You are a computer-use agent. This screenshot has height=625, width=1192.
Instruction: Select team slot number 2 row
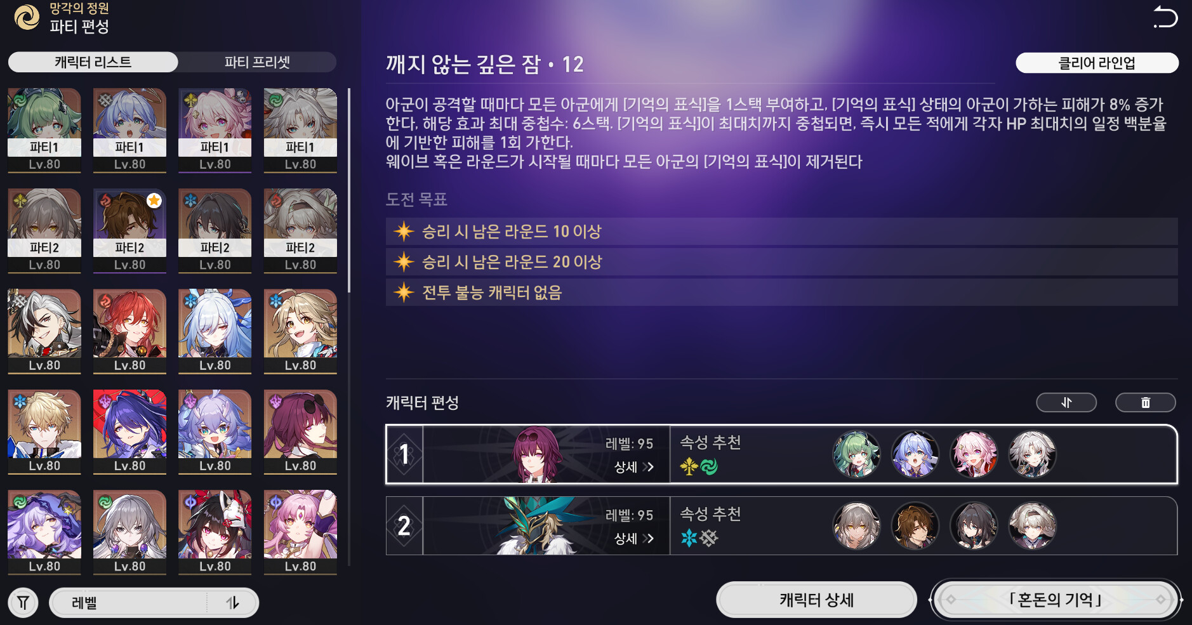click(x=781, y=525)
